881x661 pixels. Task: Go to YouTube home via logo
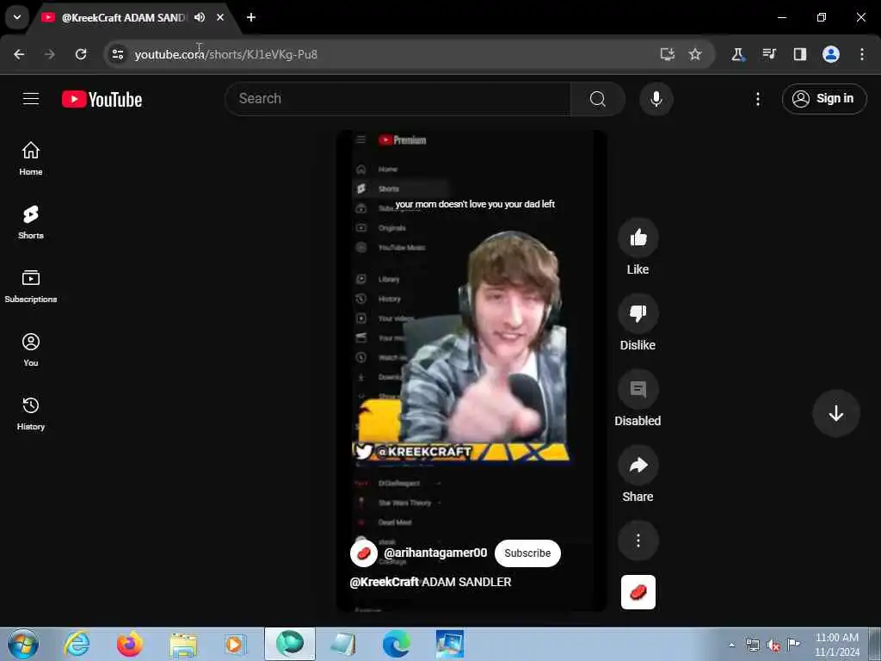coord(102,100)
